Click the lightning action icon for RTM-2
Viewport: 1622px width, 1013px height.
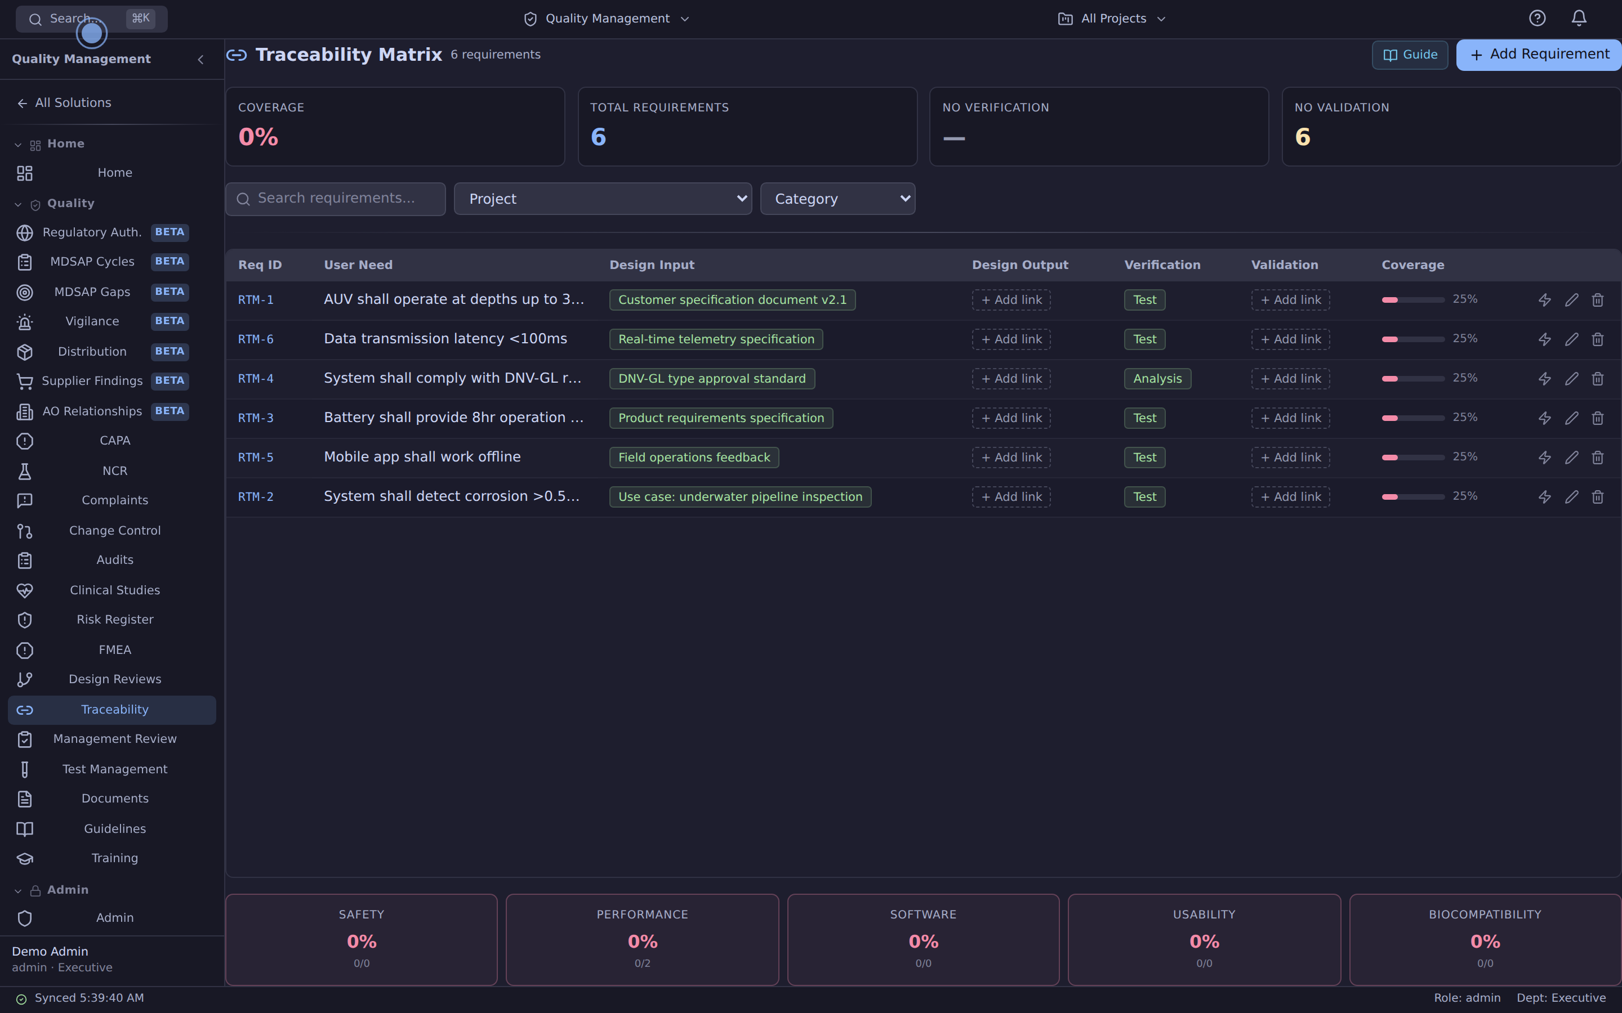[1544, 497]
